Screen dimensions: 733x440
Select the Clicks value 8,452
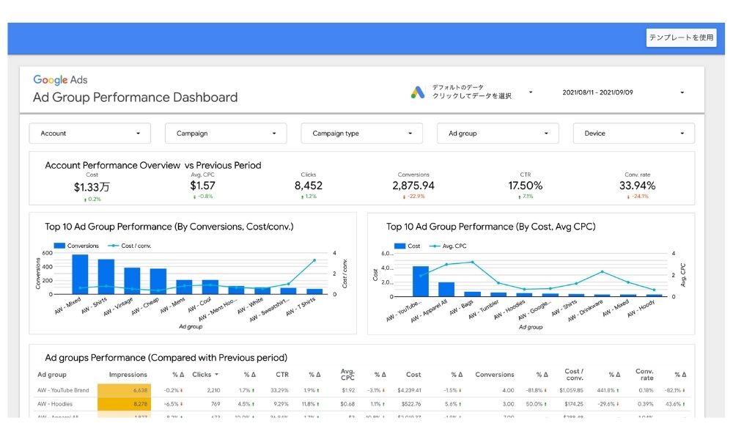[309, 186]
